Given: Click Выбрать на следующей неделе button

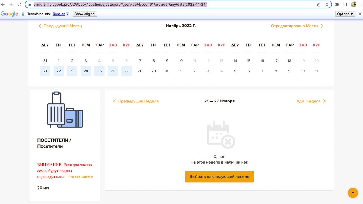Looking at the screenshot, I should [219, 176].
